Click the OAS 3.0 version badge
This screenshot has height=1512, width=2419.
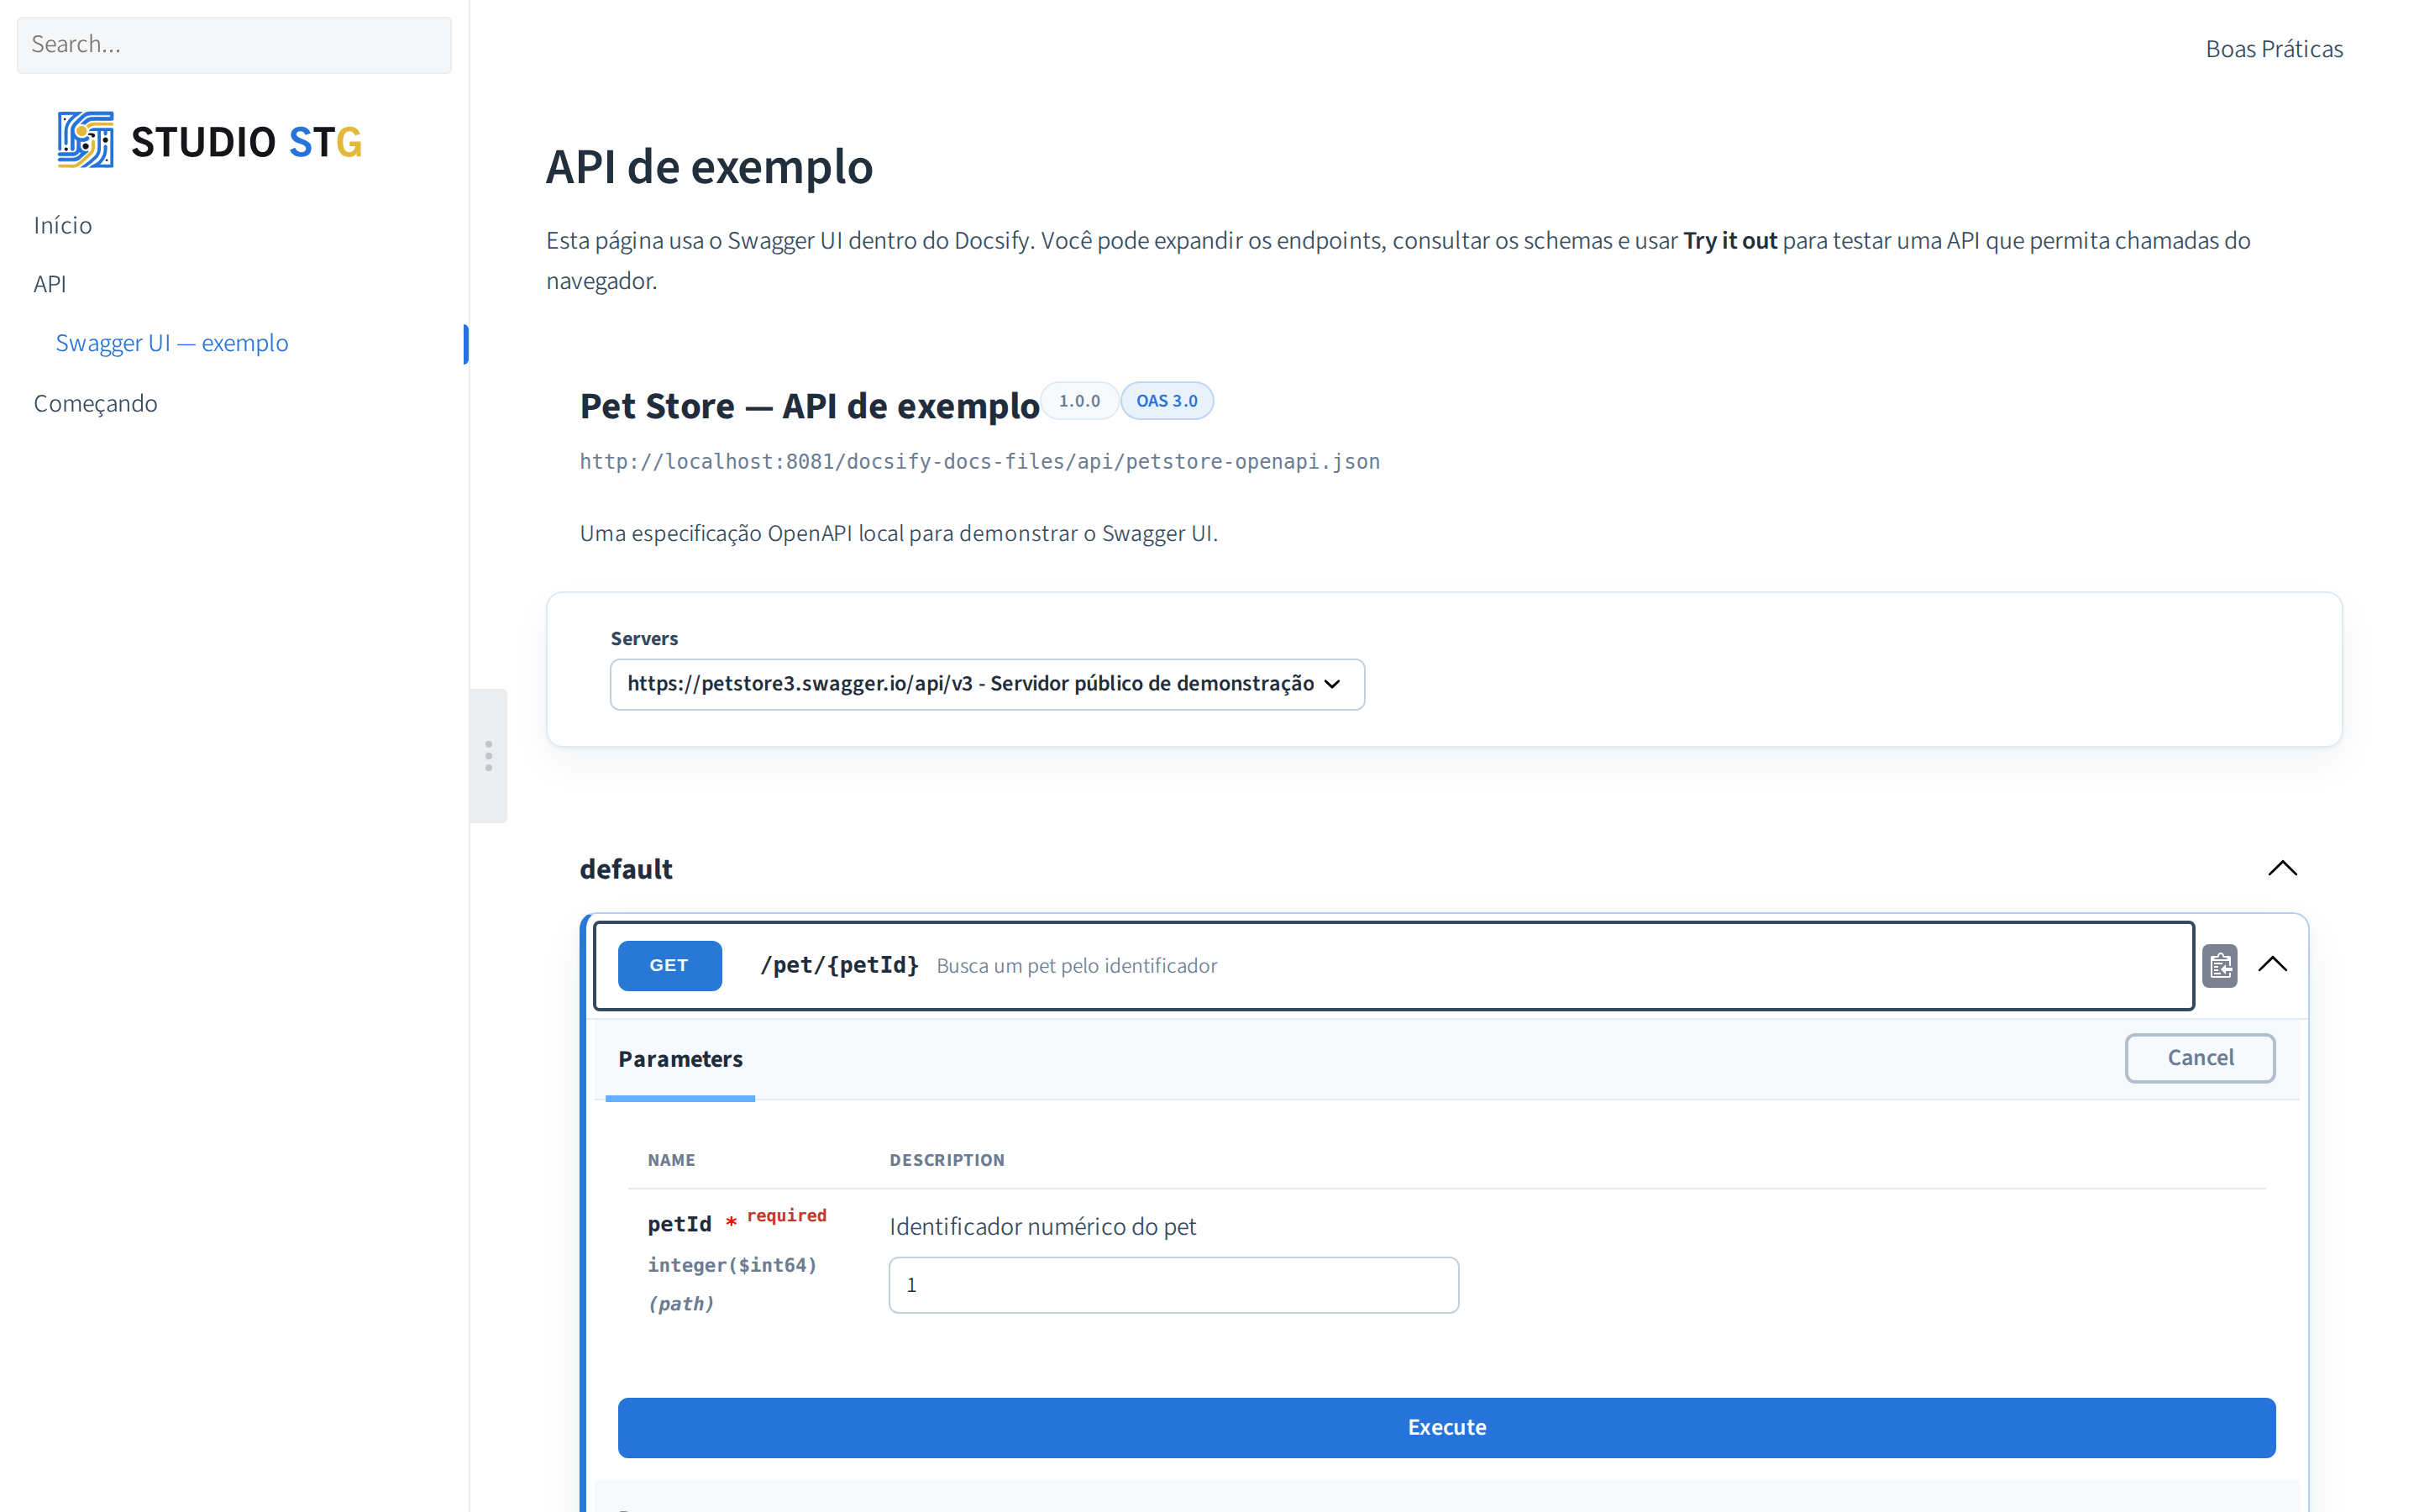(x=1167, y=401)
